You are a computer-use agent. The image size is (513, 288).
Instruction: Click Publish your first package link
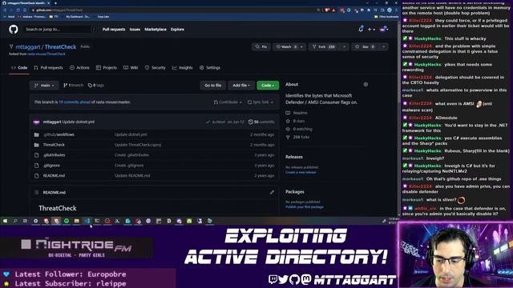(305, 207)
